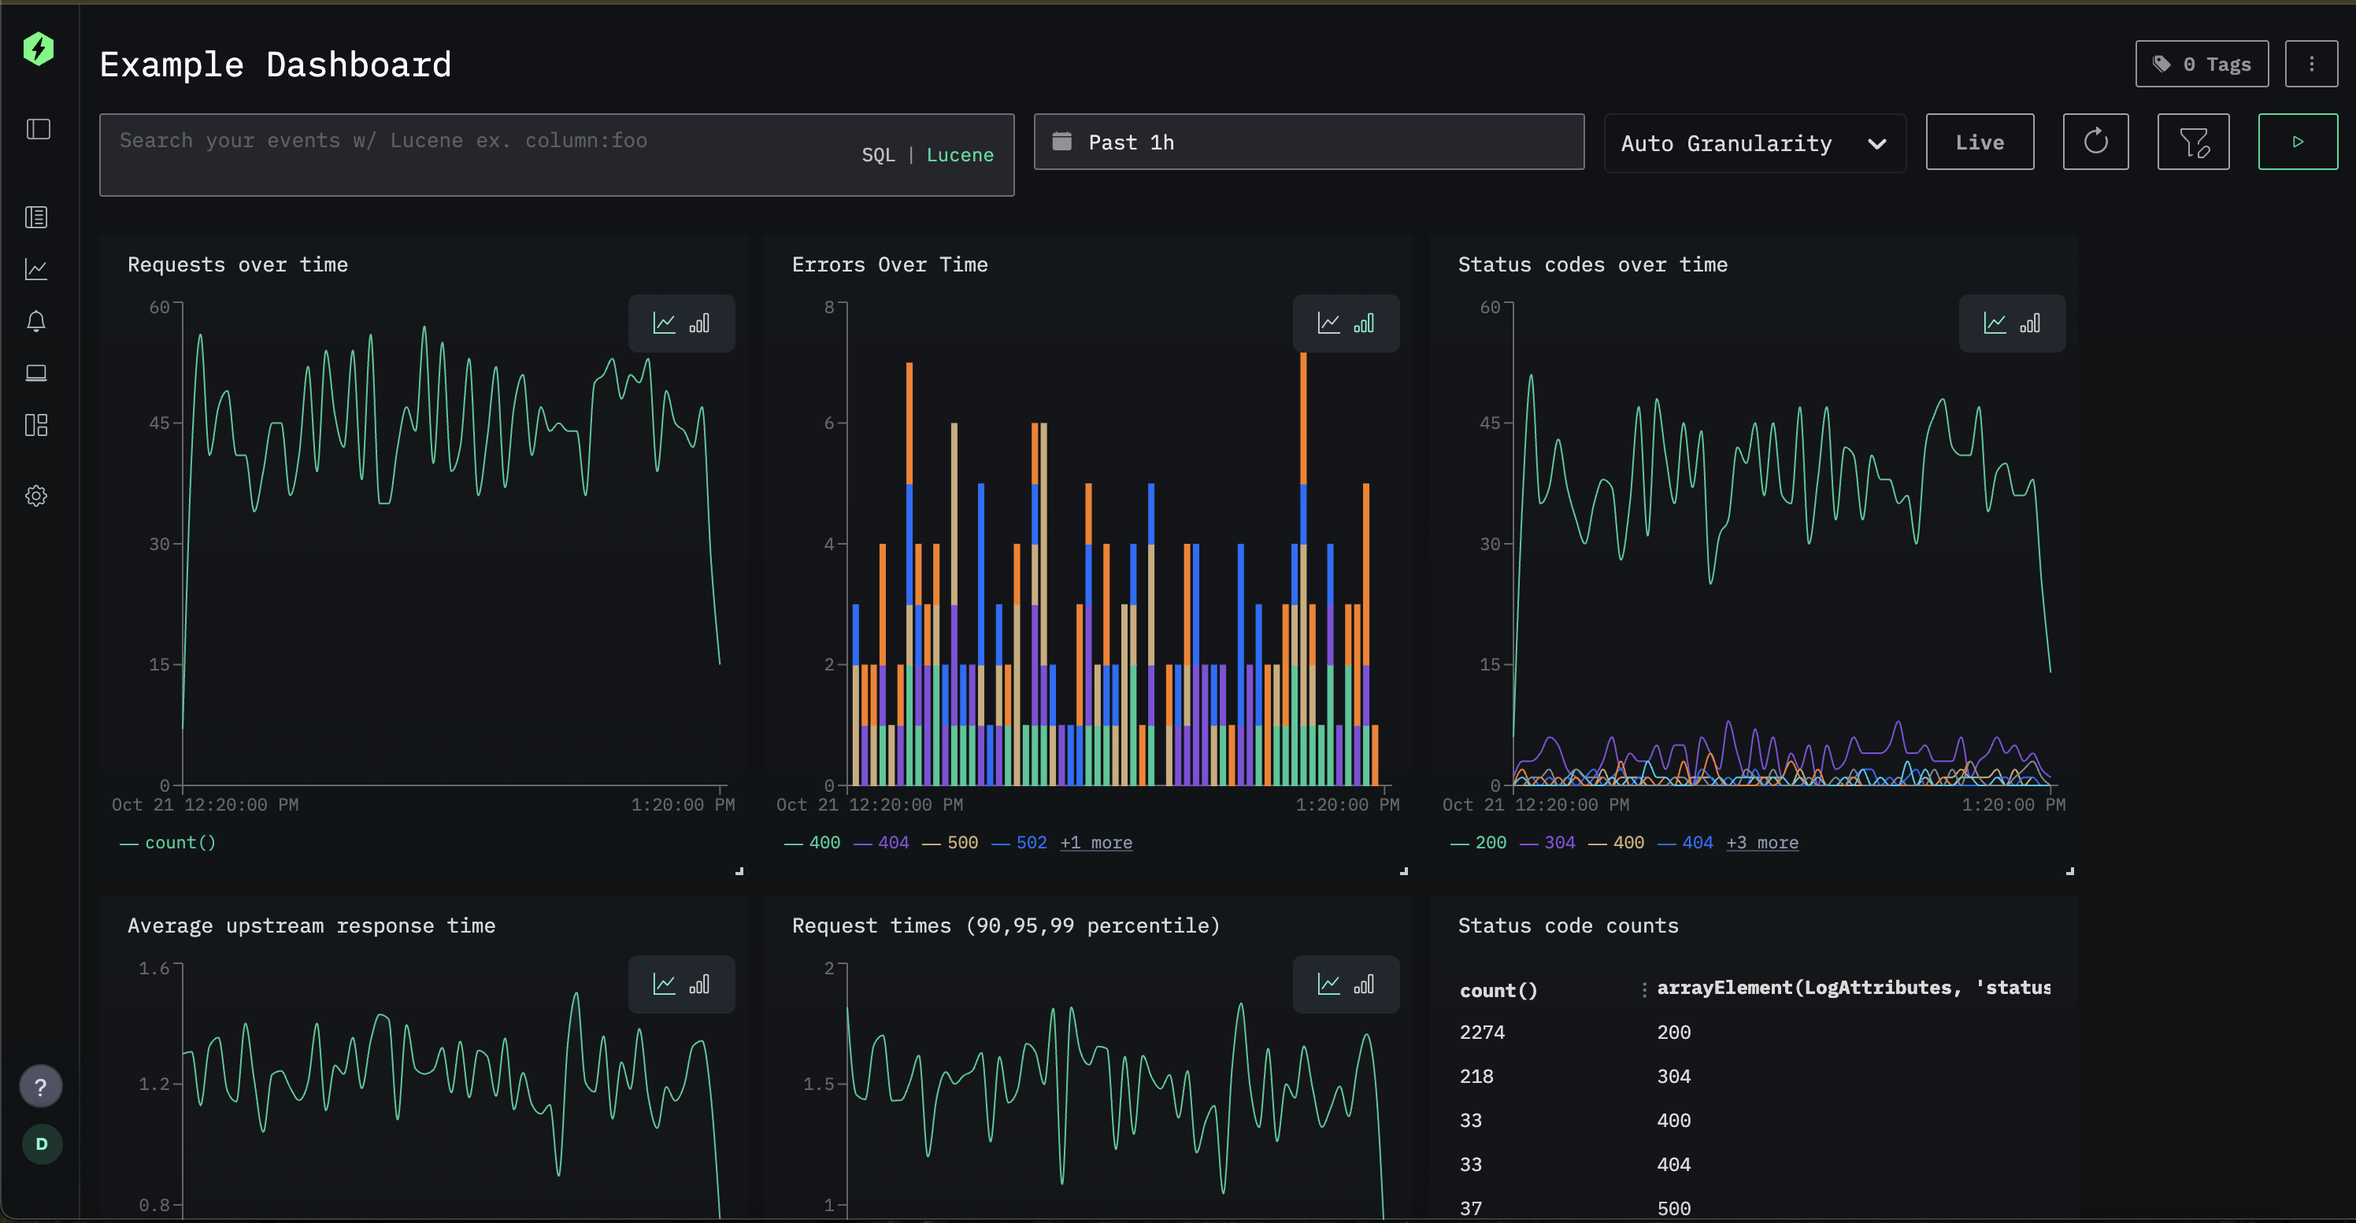Open the help question mark button
Image resolution: width=2356 pixels, height=1223 pixels.
pyautogui.click(x=40, y=1086)
